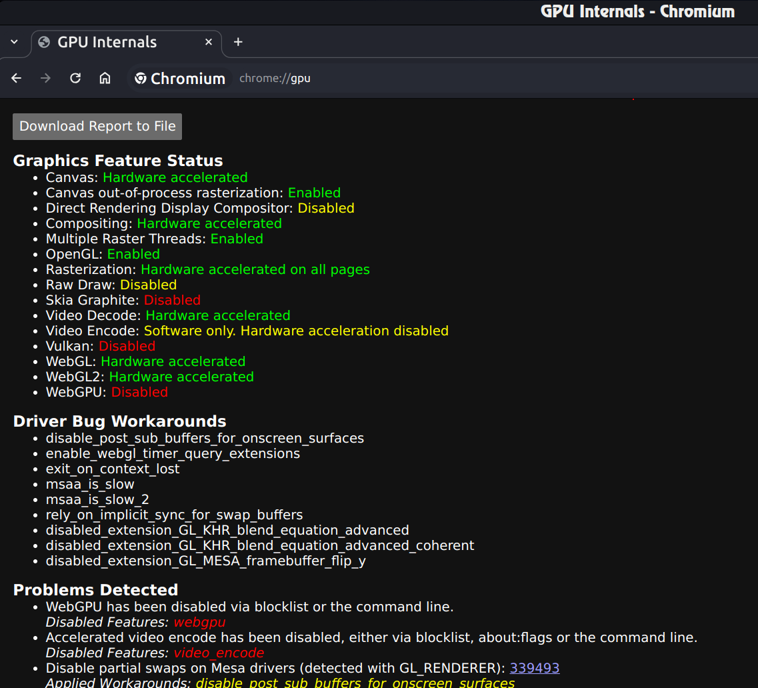Select the msaa_is_slow workaround

tap(90, 485)
